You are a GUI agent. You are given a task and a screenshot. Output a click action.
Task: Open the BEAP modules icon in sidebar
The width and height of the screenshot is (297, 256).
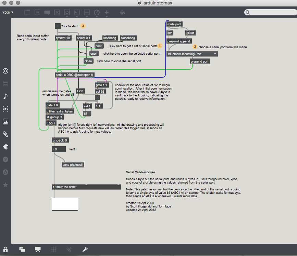coord(5,172)
